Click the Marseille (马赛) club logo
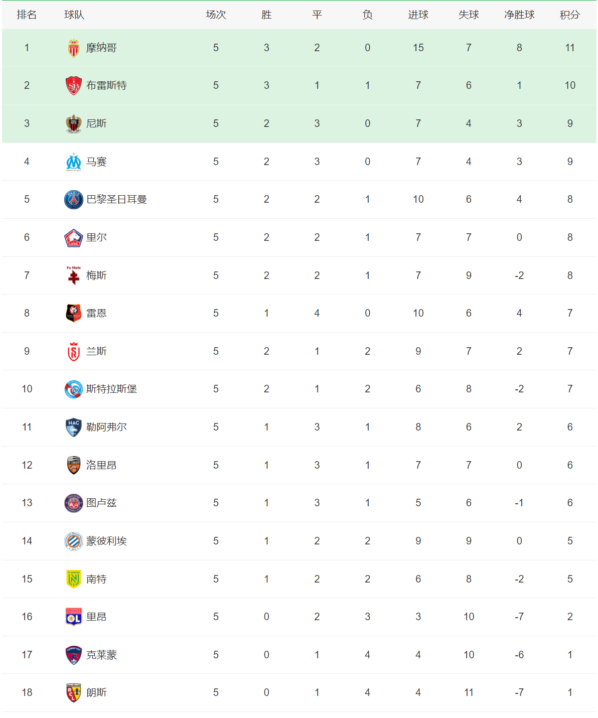This screenshot has height=718, width=598. point(74,162)
